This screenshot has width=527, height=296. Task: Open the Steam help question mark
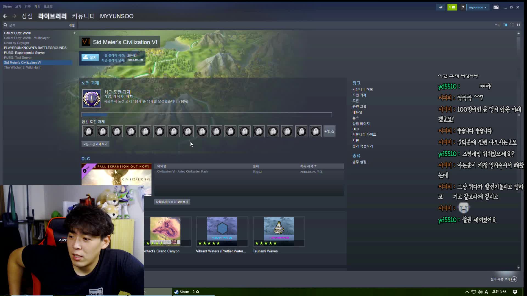(463, 7)
